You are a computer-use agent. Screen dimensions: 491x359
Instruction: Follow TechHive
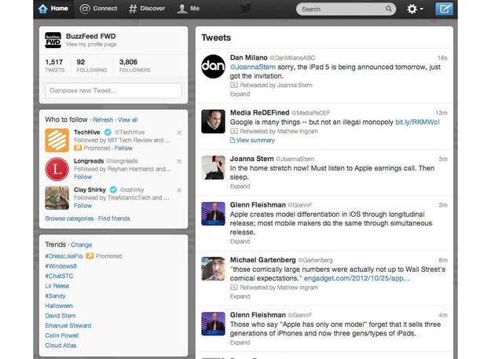123,148
